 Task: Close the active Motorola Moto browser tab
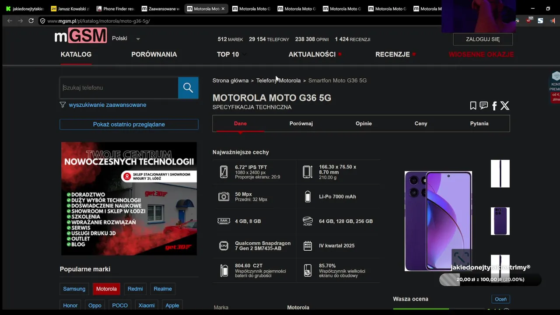coord(223,9)
